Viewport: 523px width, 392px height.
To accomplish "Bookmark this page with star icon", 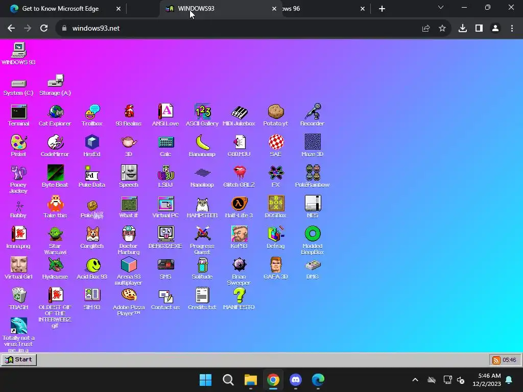I will pyautogui.click(x=442, y=29).
